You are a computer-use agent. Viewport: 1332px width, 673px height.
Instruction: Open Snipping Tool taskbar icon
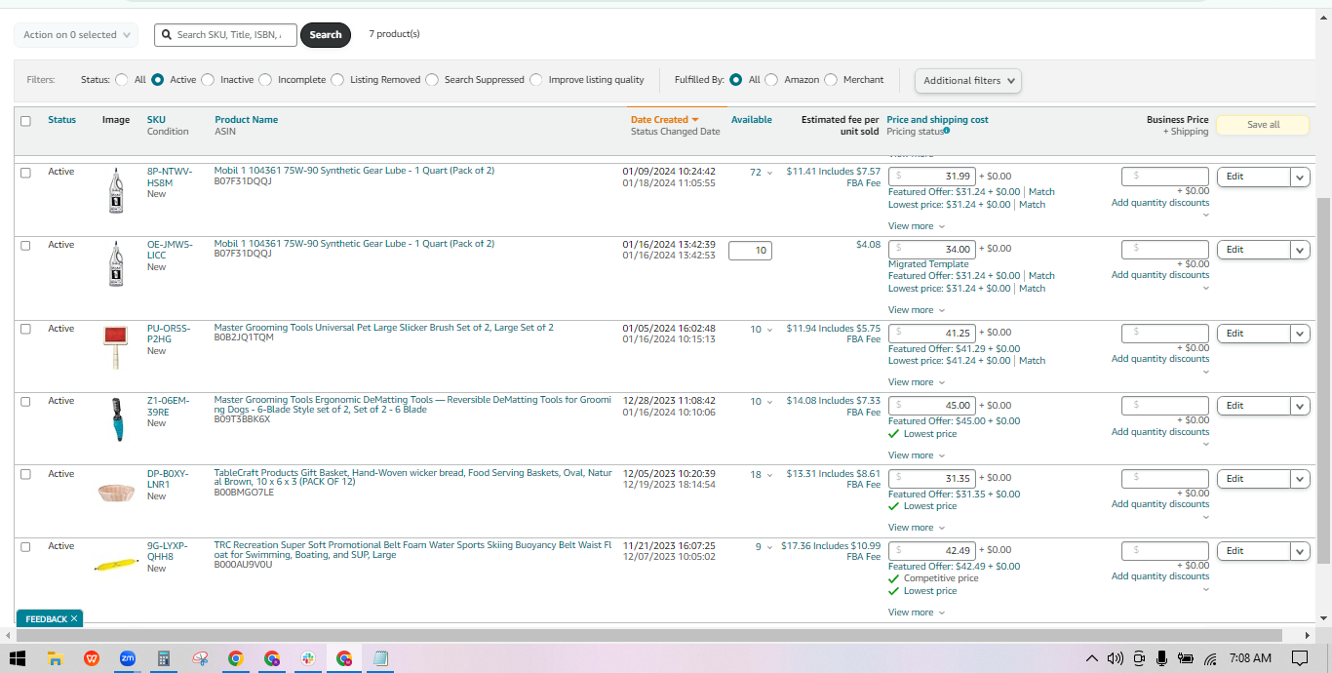[x=200, y=658]
